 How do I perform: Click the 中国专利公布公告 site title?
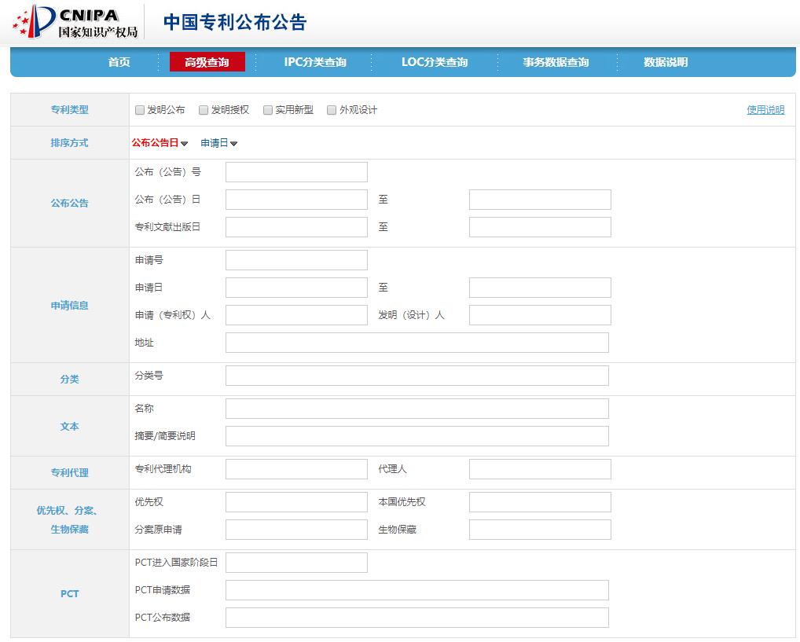tap(235, 23)
